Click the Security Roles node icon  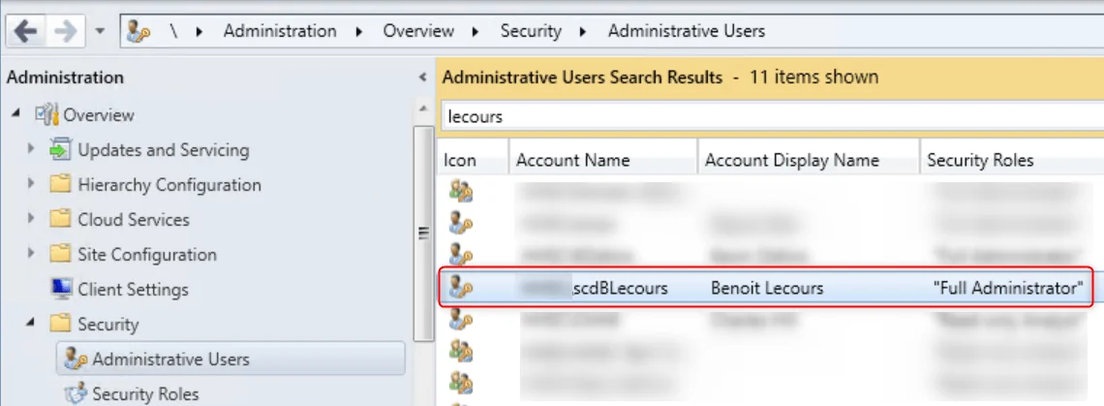(x=76, y=393)
